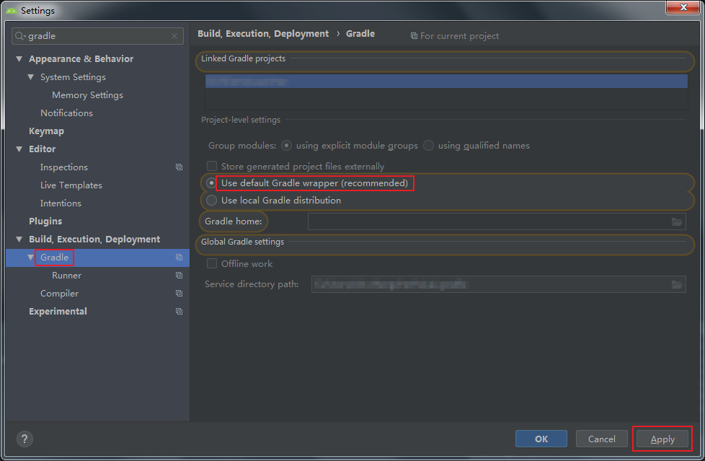The width and height of the screenshot is (705, 461).
Task: Click project-level icon beside Inspections
Action: click(179, 167)
